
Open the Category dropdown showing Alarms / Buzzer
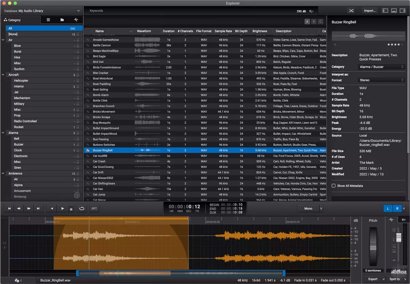(x=382, y=67)
